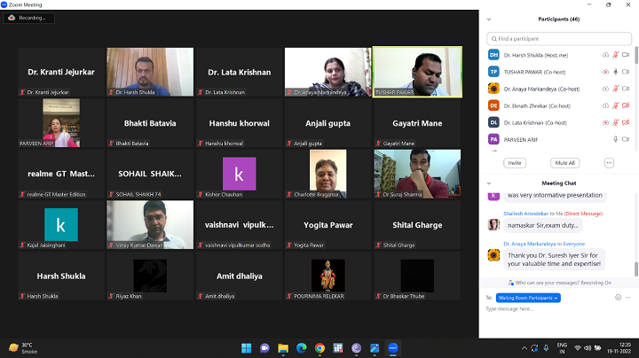The height and width of the screenshot is (358, 639).
Task: Select Vinay Kumar Dawar video tile
Action: tap(150, 224)
